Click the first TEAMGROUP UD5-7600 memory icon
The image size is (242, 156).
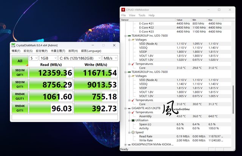click(x=129, y=36)
